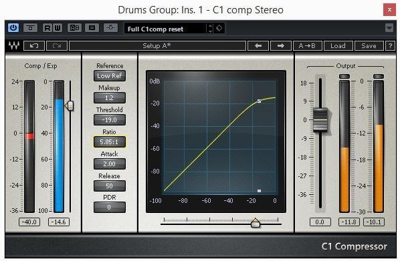Copy setup with A→B button
This screenshot has width=400, height=261.
[308, 46]
